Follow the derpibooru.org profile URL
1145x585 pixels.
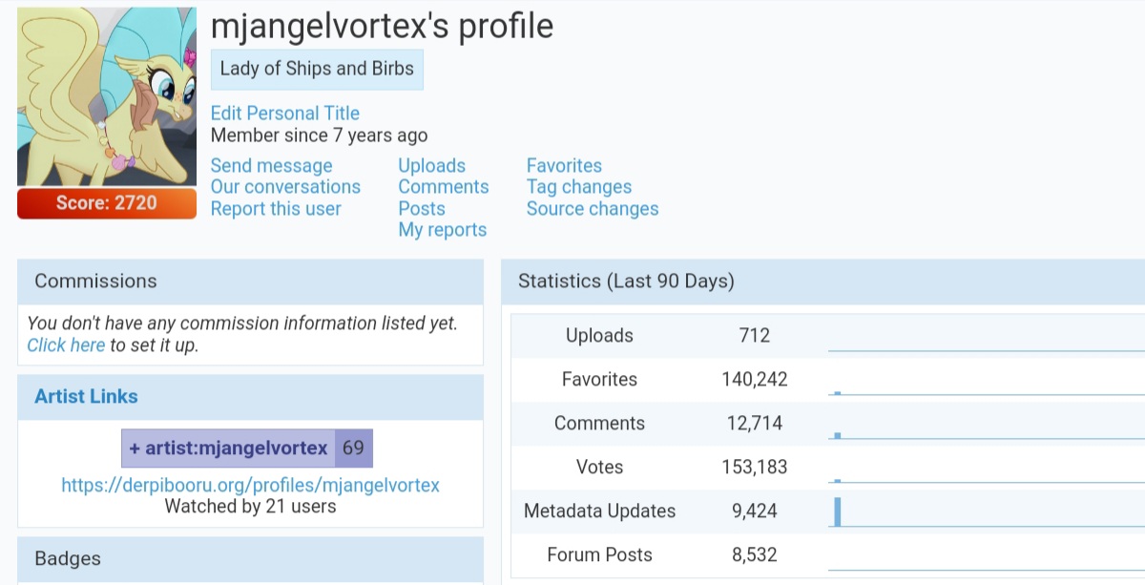250,485
